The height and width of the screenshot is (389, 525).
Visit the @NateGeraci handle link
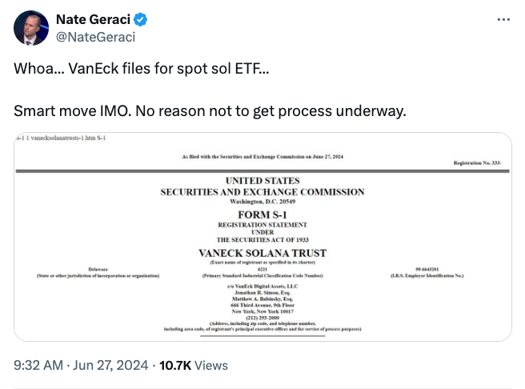(x=95, y=37)
